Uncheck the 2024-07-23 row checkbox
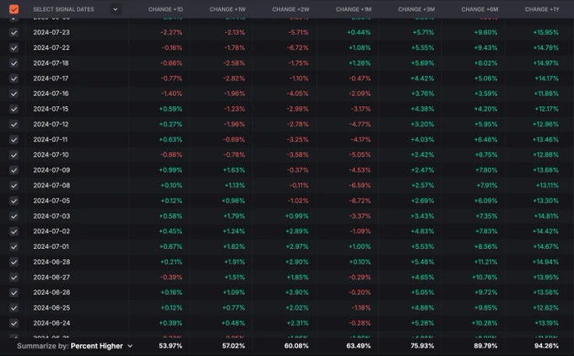The height and width of the screenshot is (356, 574). (x=14, y=33)
